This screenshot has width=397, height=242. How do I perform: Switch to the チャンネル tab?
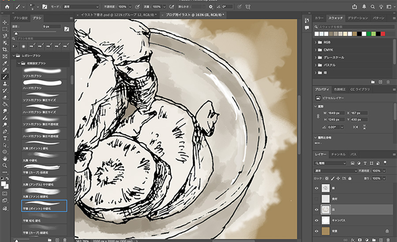(x=338, y=154)
